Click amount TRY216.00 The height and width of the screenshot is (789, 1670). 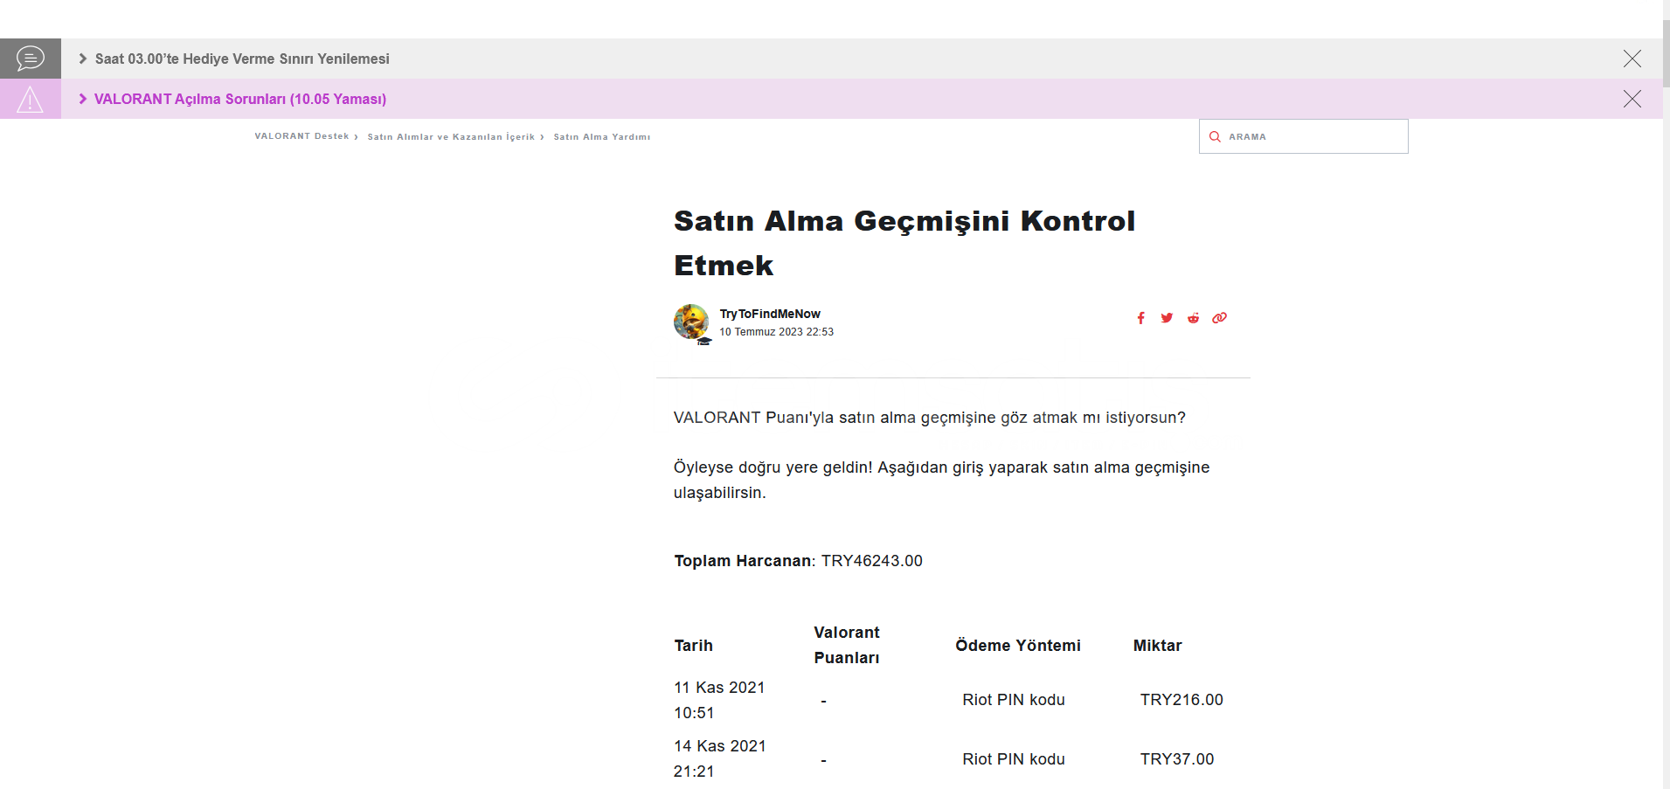tap(1181, 700)
